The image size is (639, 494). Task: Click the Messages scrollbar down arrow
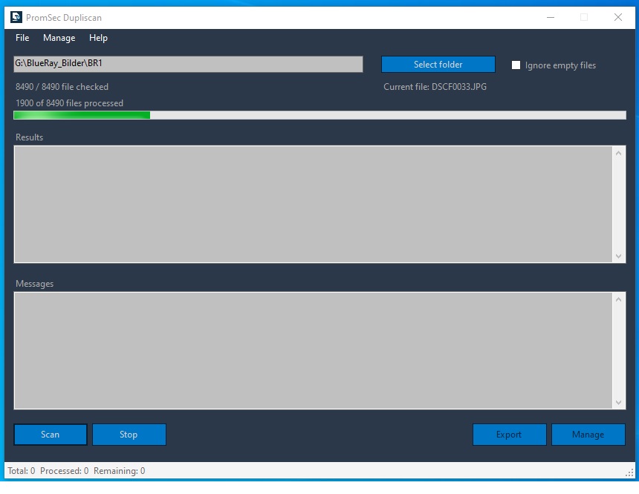[x=619, y=402]
